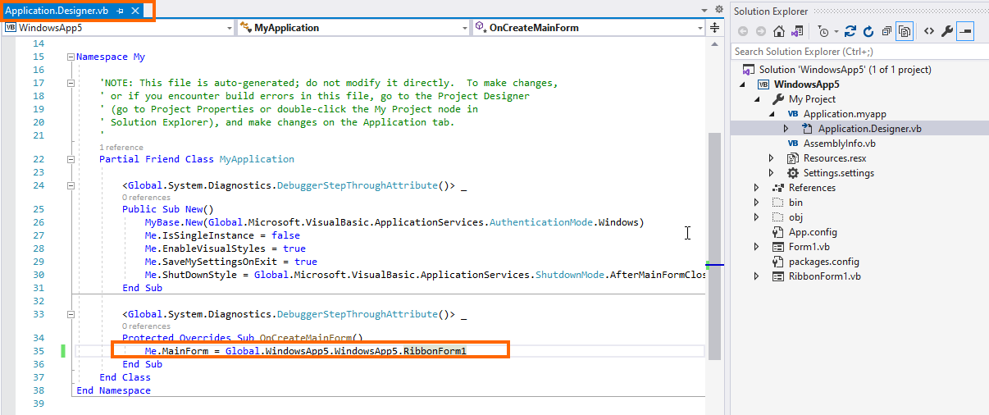Collapse the WindowsApp5 project node
The width and height of the screenshot is (989, 415).
tap(742, 84)
